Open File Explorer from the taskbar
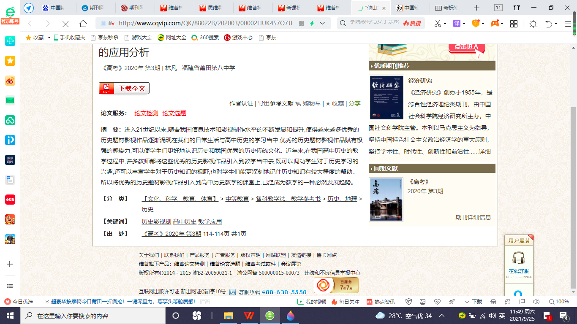Screen dimensions: 577x324 (x=228, y=316)
